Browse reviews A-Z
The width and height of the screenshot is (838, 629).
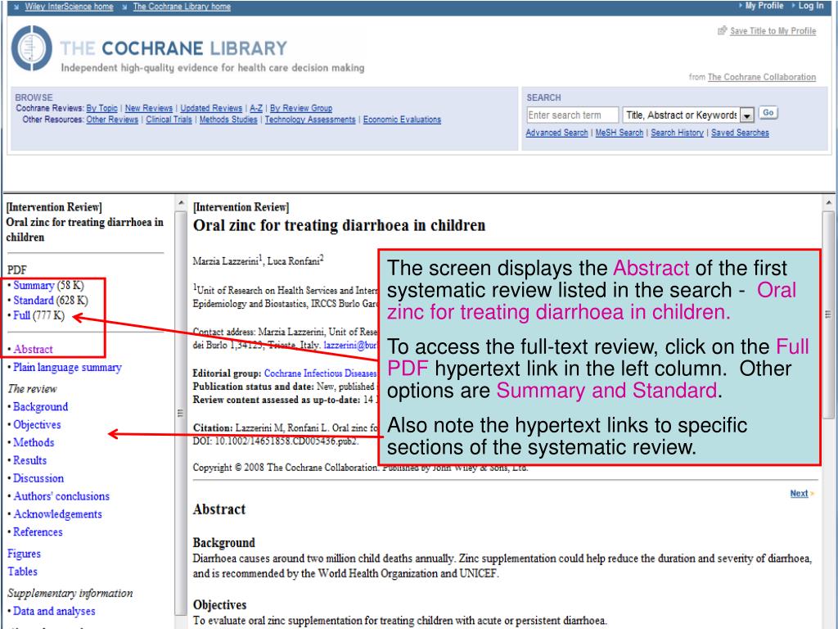coord(256,108)
